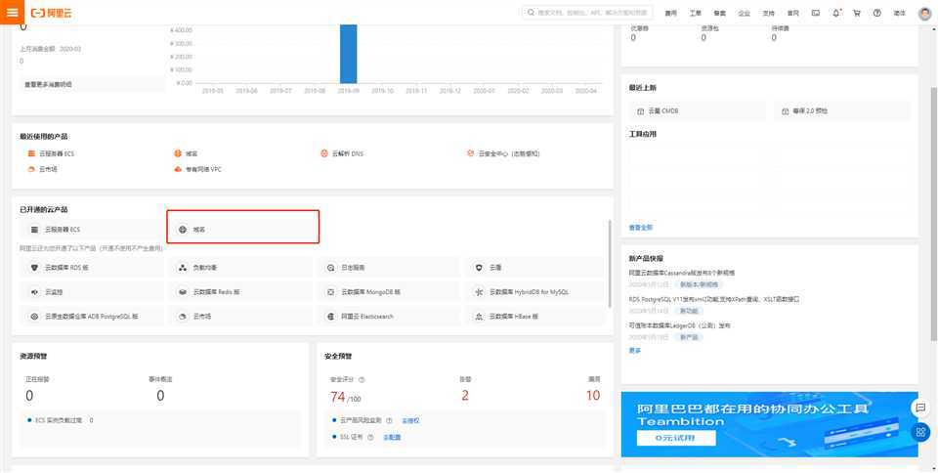Click 更多 link under new product news
Image resolution: width=938 pixels, height=473 pixels.
[x=635, y=351]
